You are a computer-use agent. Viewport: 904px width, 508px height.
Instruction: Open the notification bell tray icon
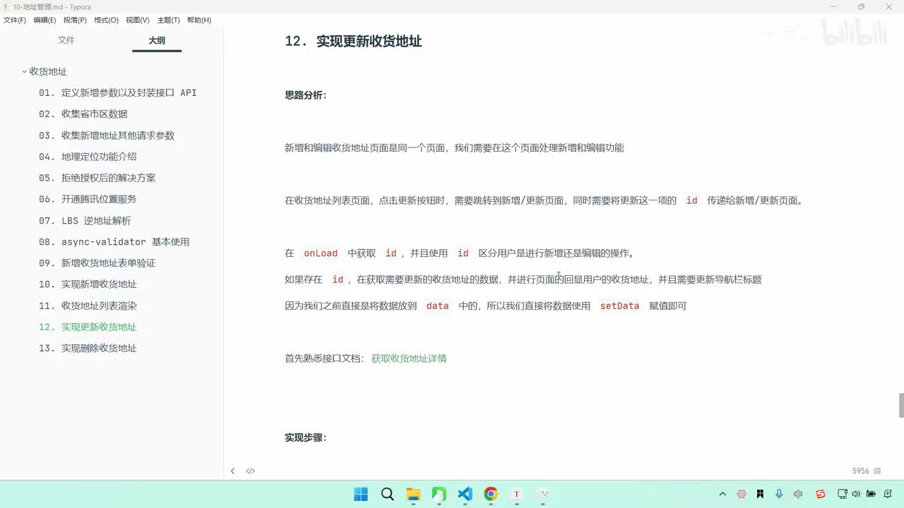click(x=888, y=494)
